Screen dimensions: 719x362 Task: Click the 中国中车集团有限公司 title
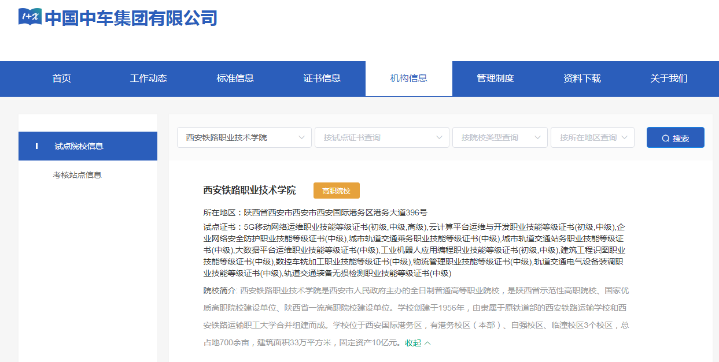[131, 18]
